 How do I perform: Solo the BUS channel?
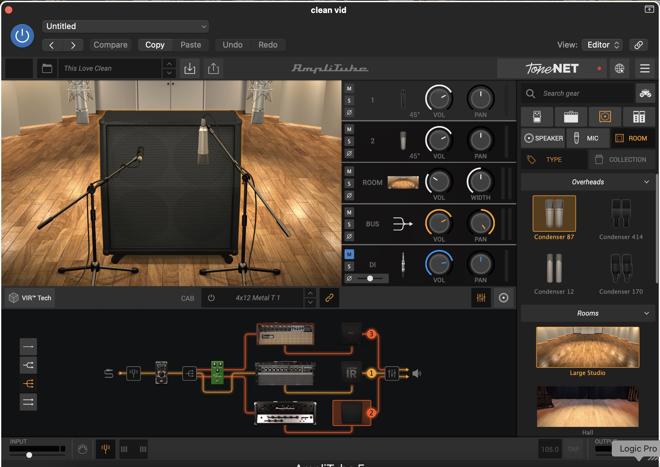tap(349, 225)
